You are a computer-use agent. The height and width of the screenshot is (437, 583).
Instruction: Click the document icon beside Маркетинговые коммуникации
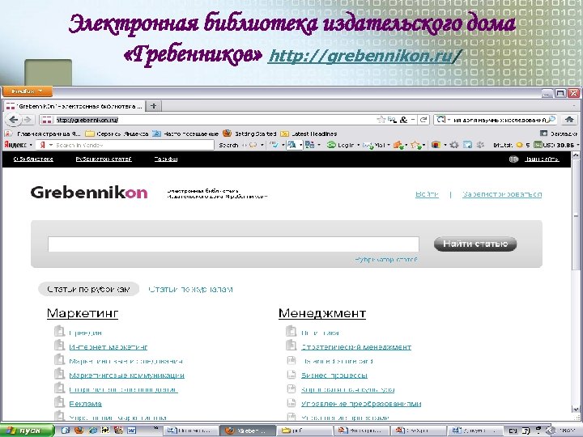tap(59, 374)
